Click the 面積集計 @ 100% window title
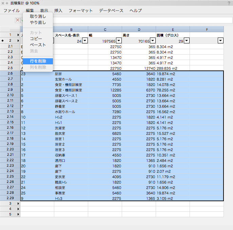Image resolution: width=233 pixels, height=230 pixels. pos(25,3)
